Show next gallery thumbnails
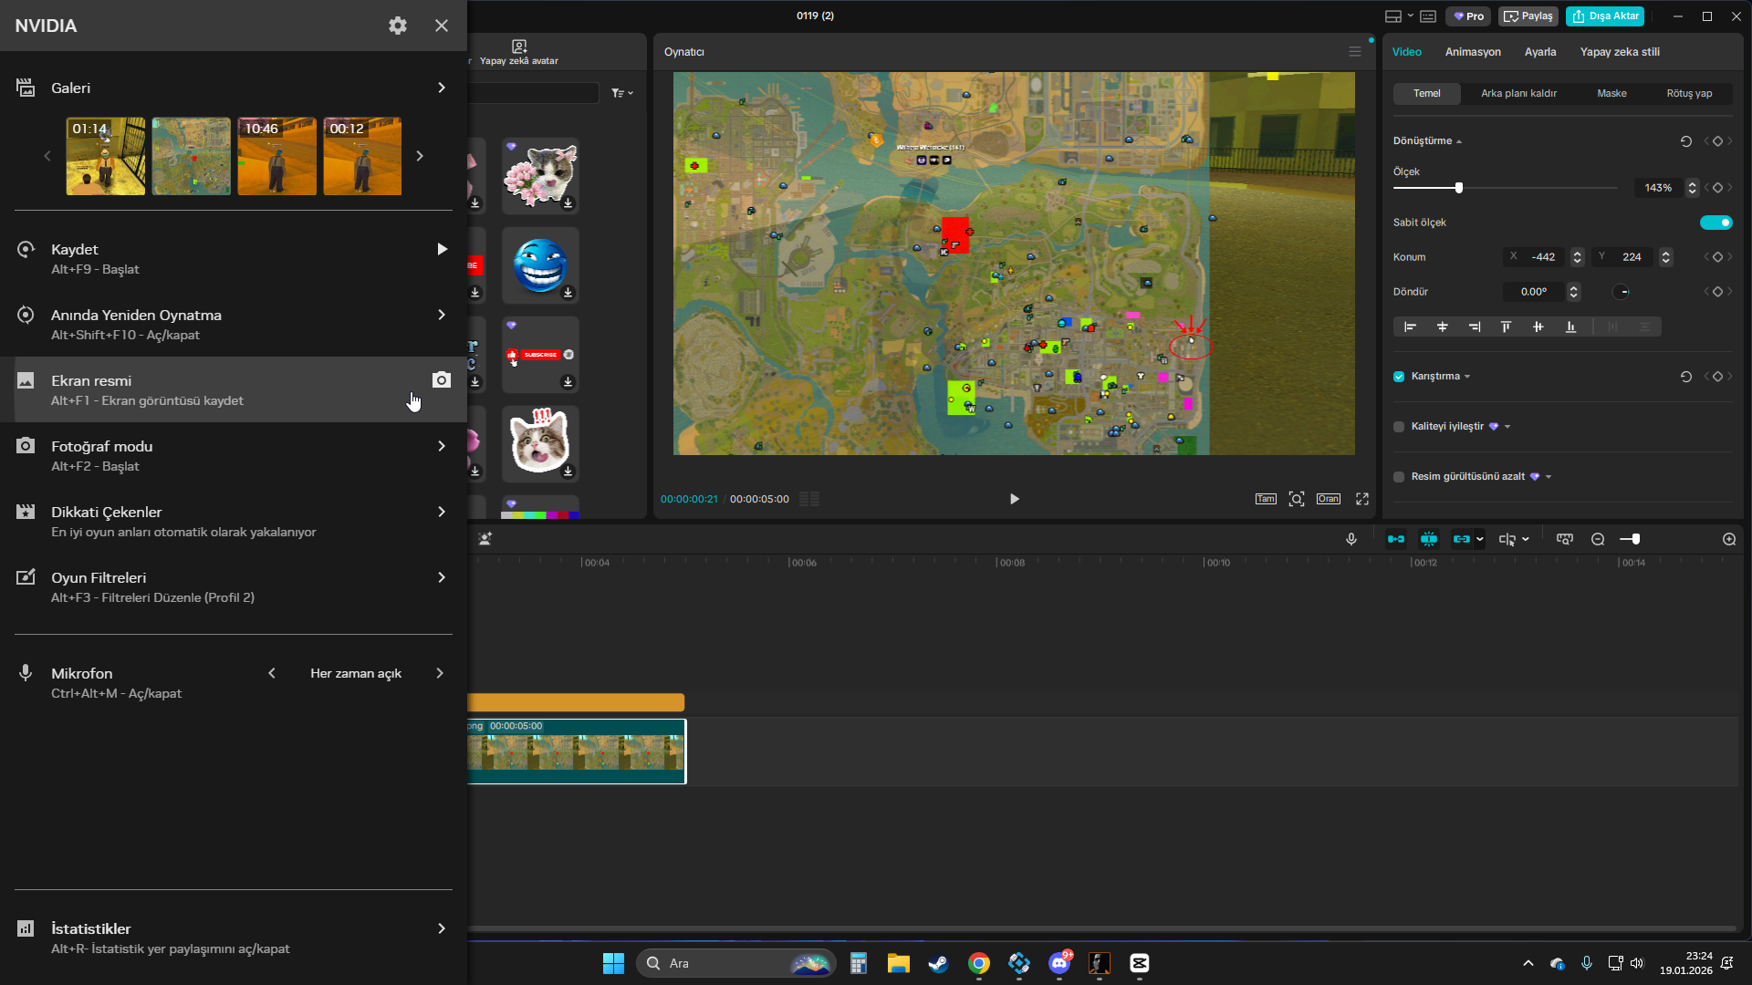The width and height of the screenshot is (1752, 985). (x=420, y=156)
